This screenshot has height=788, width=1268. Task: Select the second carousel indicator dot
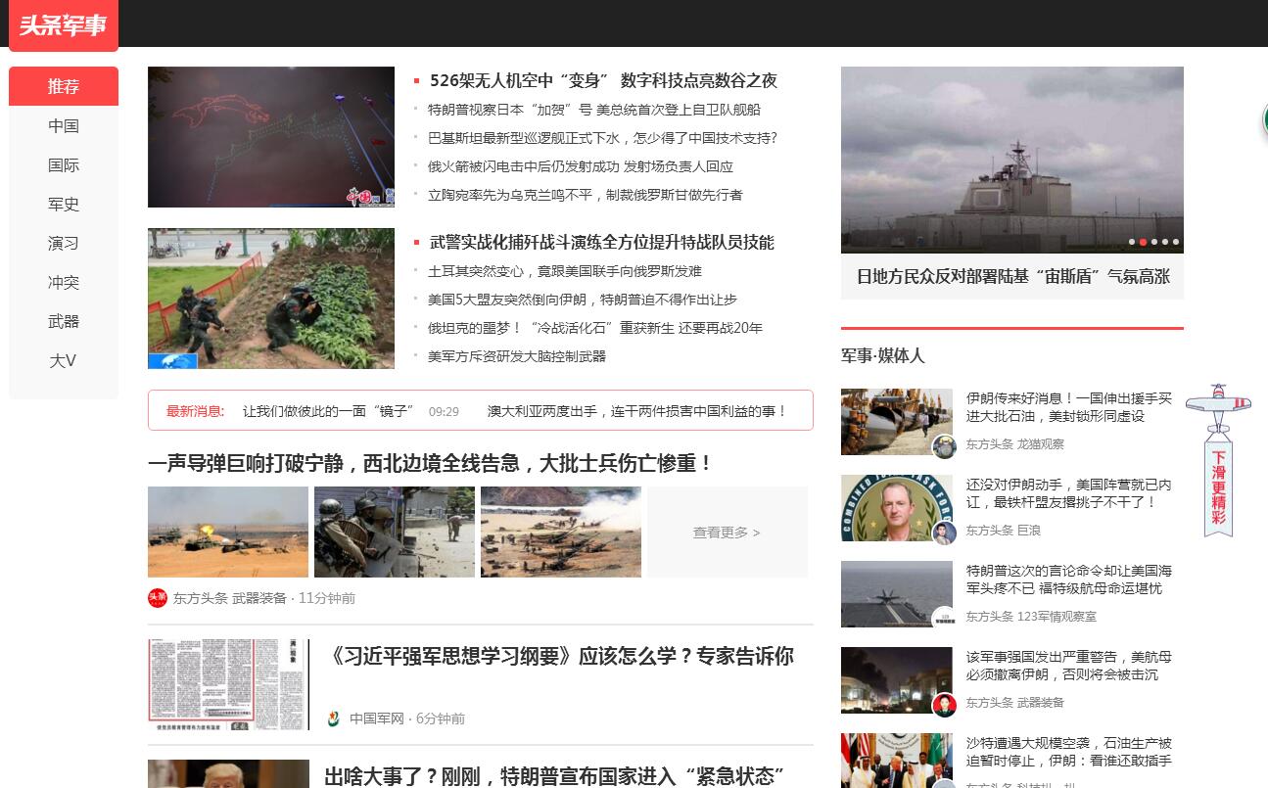(1143, 242)
